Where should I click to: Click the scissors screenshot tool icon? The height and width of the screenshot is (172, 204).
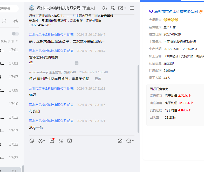pos(40,141)
